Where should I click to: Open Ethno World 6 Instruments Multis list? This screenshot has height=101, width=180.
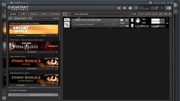click(44, 85)
